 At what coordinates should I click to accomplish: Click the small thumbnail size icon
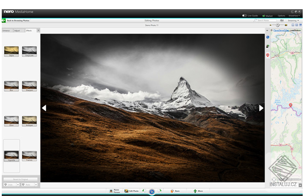click(271, 25)
